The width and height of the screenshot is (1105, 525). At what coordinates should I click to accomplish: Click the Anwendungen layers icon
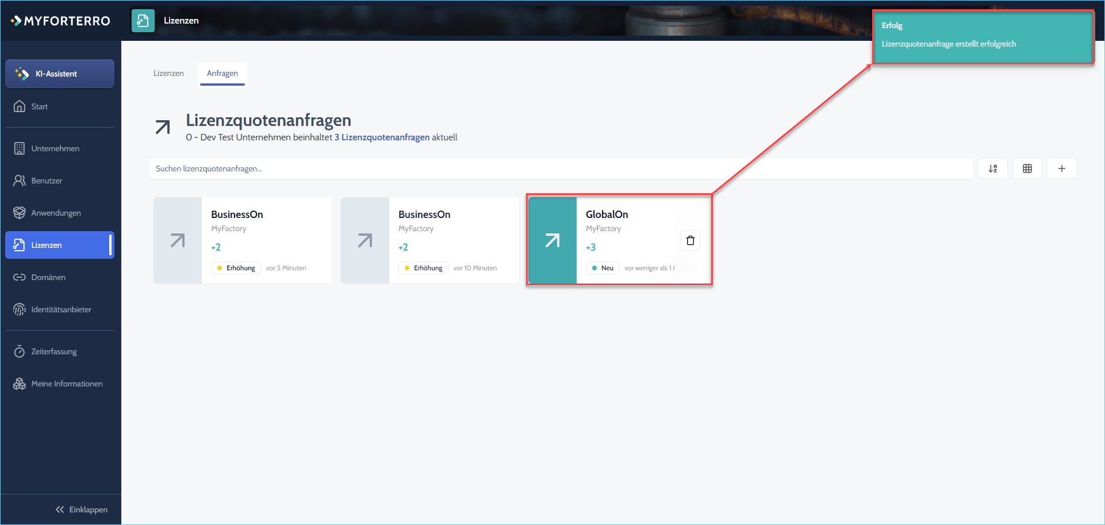pos(20,213)
